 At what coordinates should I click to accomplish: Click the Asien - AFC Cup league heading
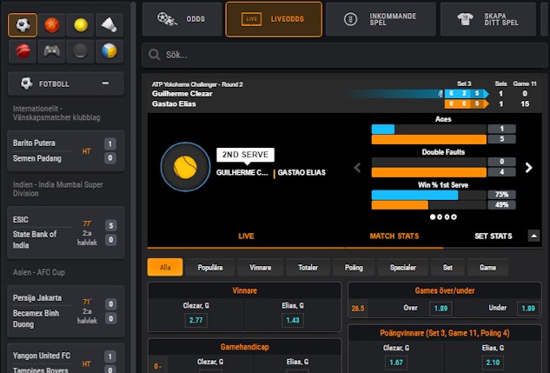pyautogui.click(x=39, y=272)
